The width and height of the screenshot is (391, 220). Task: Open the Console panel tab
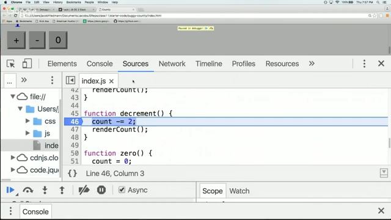coord(100,64)
